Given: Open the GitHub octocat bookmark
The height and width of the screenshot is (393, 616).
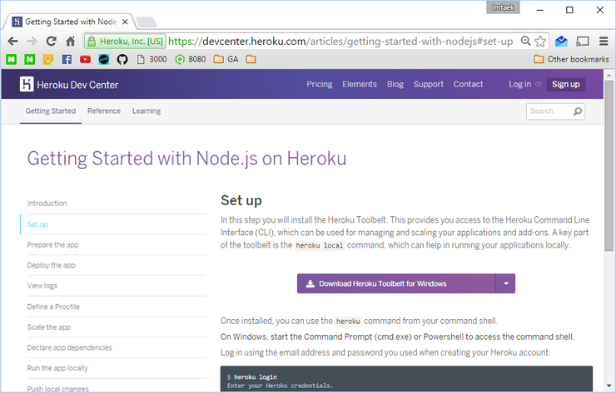Looking at the screenshot, I should coord(122,59).
